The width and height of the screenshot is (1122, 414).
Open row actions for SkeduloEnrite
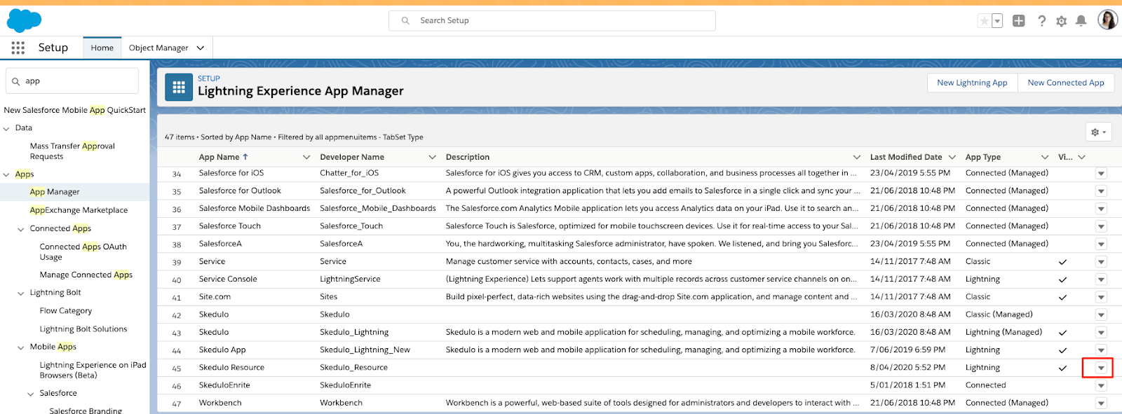click(x=1101, y=385)
